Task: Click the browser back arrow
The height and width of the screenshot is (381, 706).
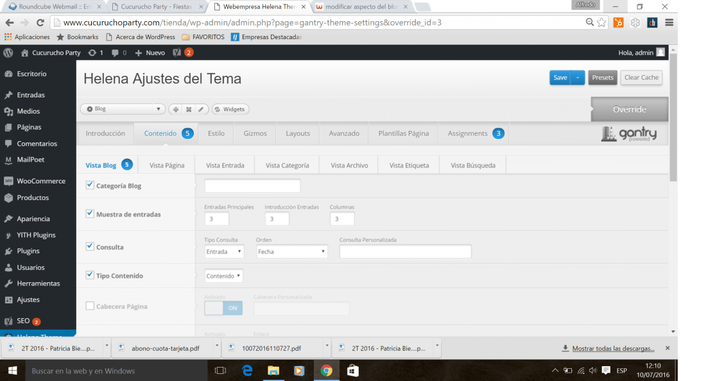Action: pos(10,22)
